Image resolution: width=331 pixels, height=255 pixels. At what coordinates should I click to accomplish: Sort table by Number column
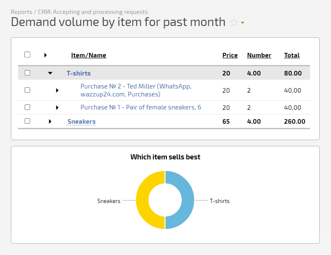tap(259, 55)
